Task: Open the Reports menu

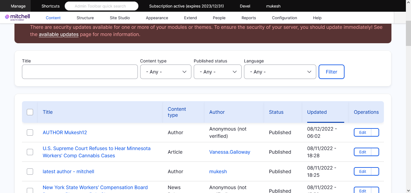Action: click(x=249, y=18)
